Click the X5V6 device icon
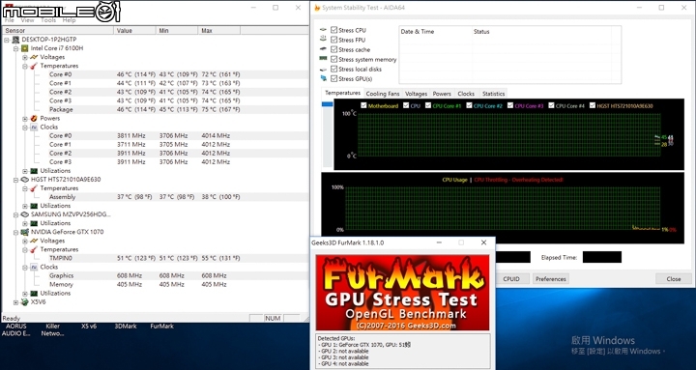696x370 pixels. coord(25,302)
